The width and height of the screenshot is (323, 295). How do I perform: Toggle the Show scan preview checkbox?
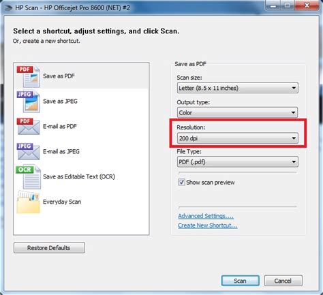(181, 182)
